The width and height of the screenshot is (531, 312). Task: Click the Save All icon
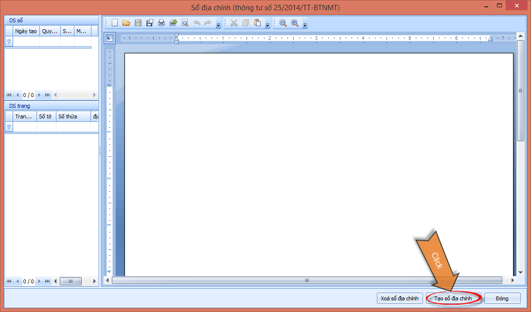[x=150, y=23]
